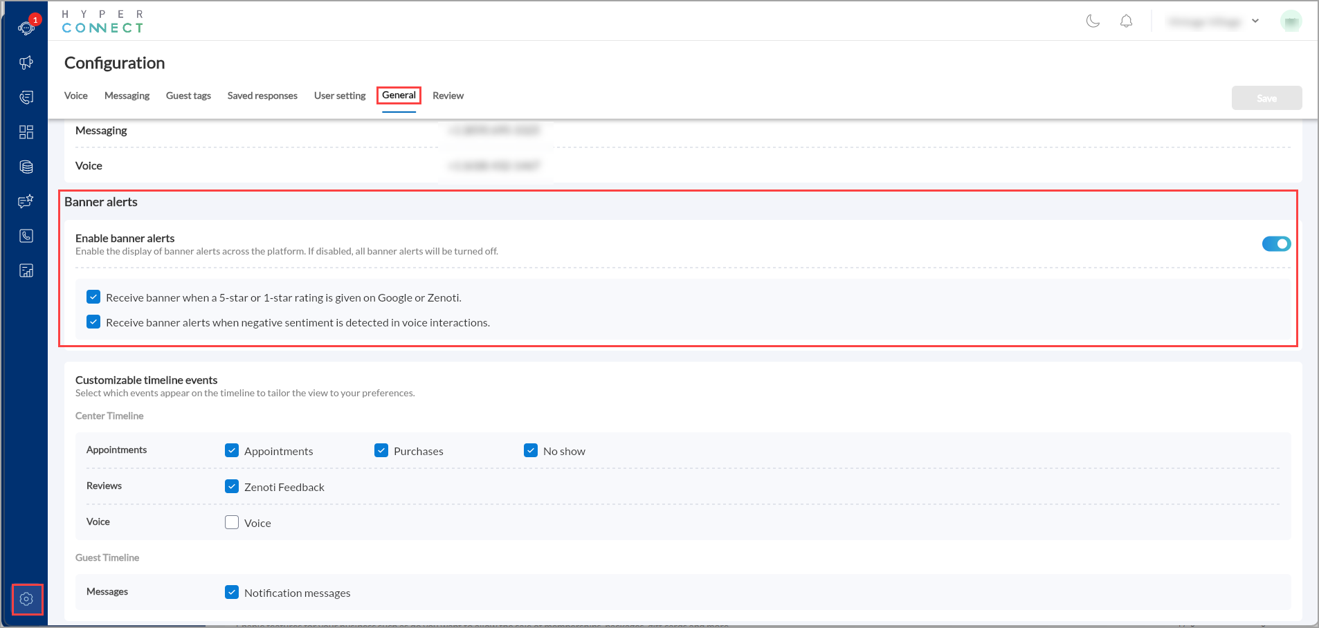Uncheck the Notification messages checkbox
This screenshot has width=1319, height=628.
[232, 592]
